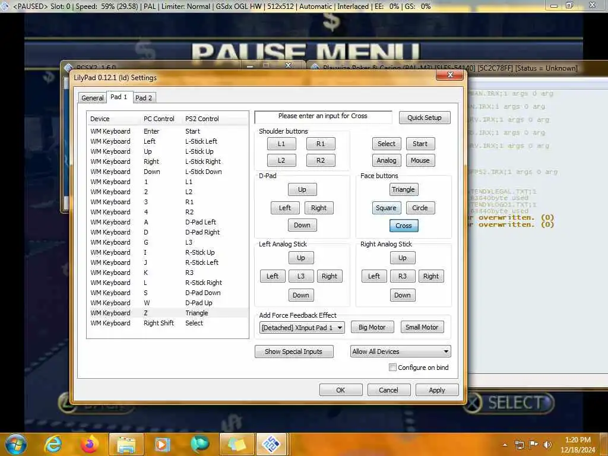
Task: Close the LilyPad Settings dialog
Action: click(450, 74)
